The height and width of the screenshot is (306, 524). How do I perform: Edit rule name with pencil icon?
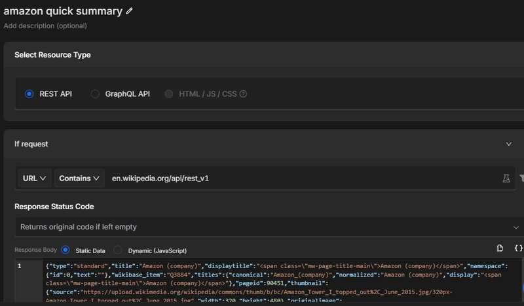129,11
